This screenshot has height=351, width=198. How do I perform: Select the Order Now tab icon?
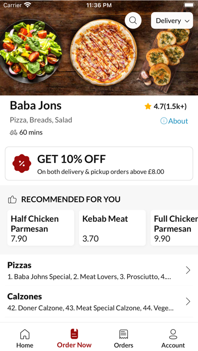[x=74, y=334]
